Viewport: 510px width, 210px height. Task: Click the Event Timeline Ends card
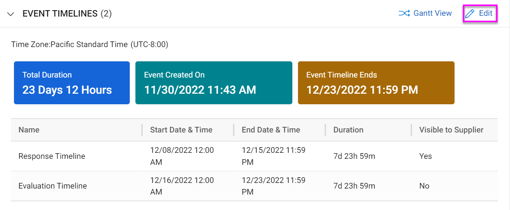376,83
